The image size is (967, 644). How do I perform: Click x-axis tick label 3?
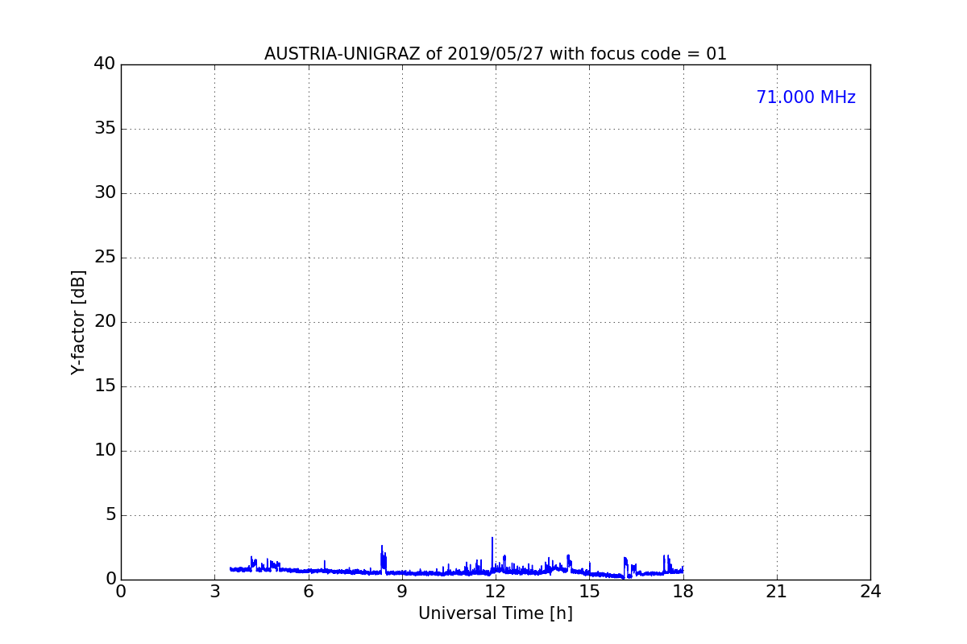tap(214, 592)
